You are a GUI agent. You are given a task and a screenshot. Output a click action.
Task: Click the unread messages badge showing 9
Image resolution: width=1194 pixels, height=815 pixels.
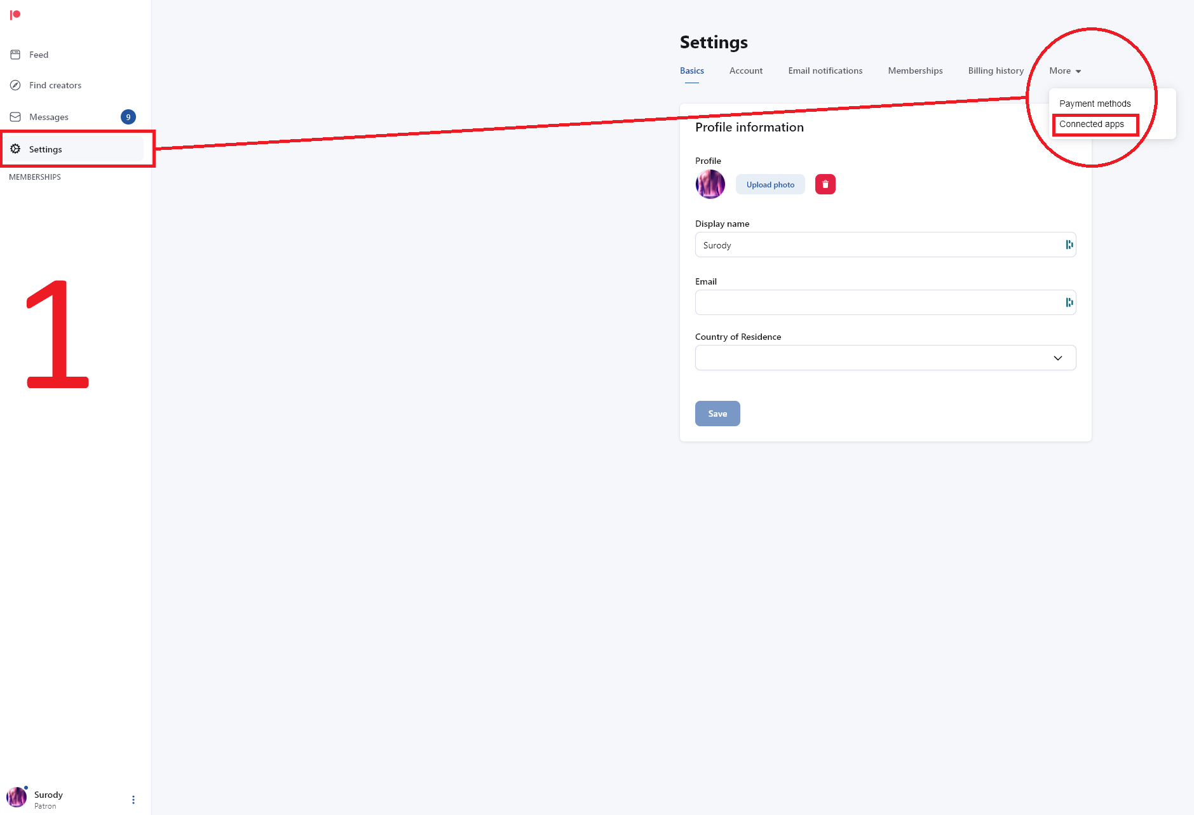pos(128,117)
